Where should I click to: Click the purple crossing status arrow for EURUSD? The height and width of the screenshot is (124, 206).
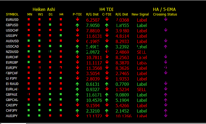click(x=166, y=19)
